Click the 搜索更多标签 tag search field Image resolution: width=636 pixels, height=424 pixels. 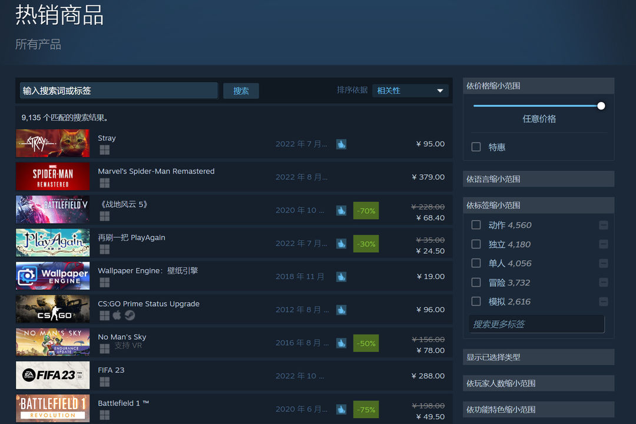click(x=536, y=324)
